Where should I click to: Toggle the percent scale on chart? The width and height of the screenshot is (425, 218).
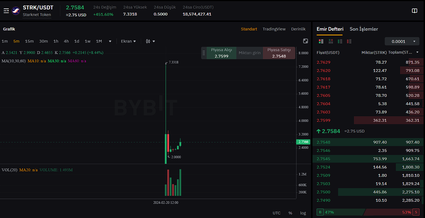click(290, 213)
